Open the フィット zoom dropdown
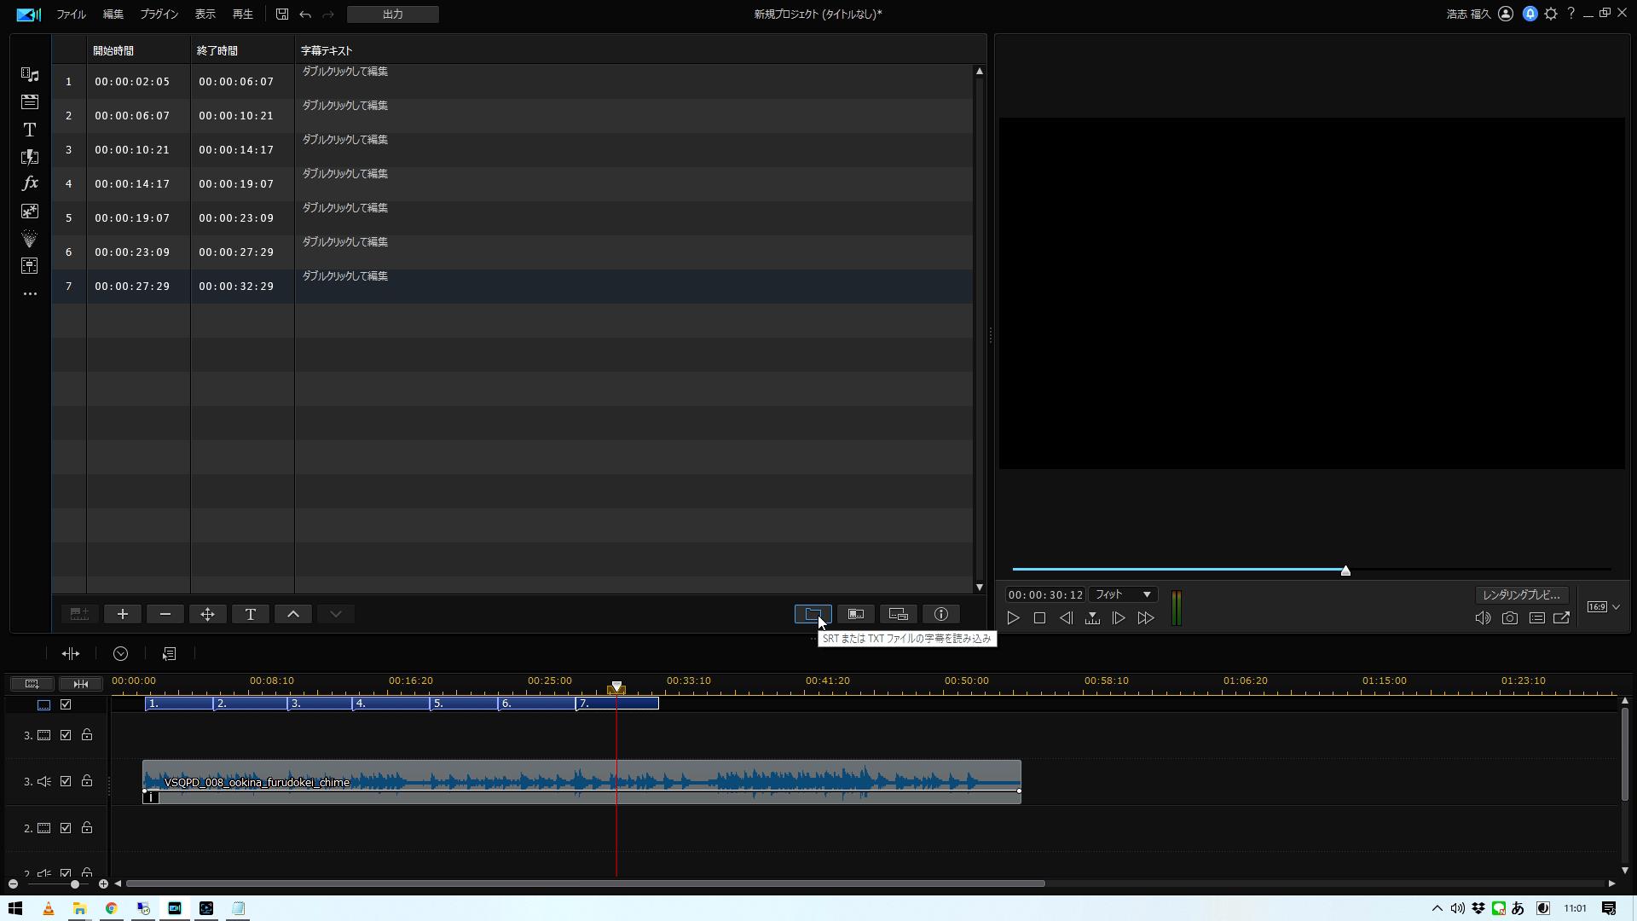 pos(1123,594)
